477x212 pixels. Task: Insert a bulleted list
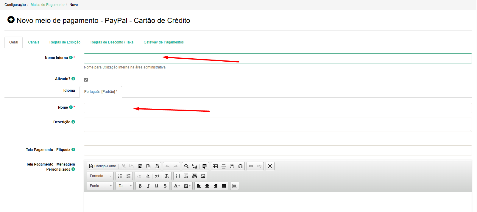(128, 176)
